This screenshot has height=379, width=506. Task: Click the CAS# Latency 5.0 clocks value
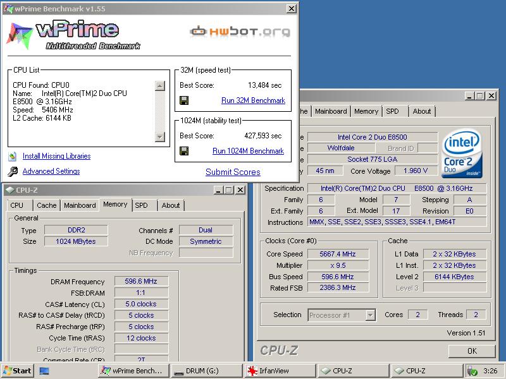point(141,304)
